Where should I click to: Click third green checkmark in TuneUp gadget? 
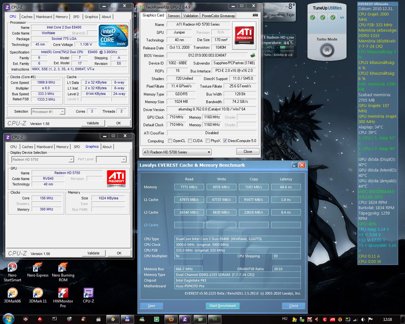[333, 18]
